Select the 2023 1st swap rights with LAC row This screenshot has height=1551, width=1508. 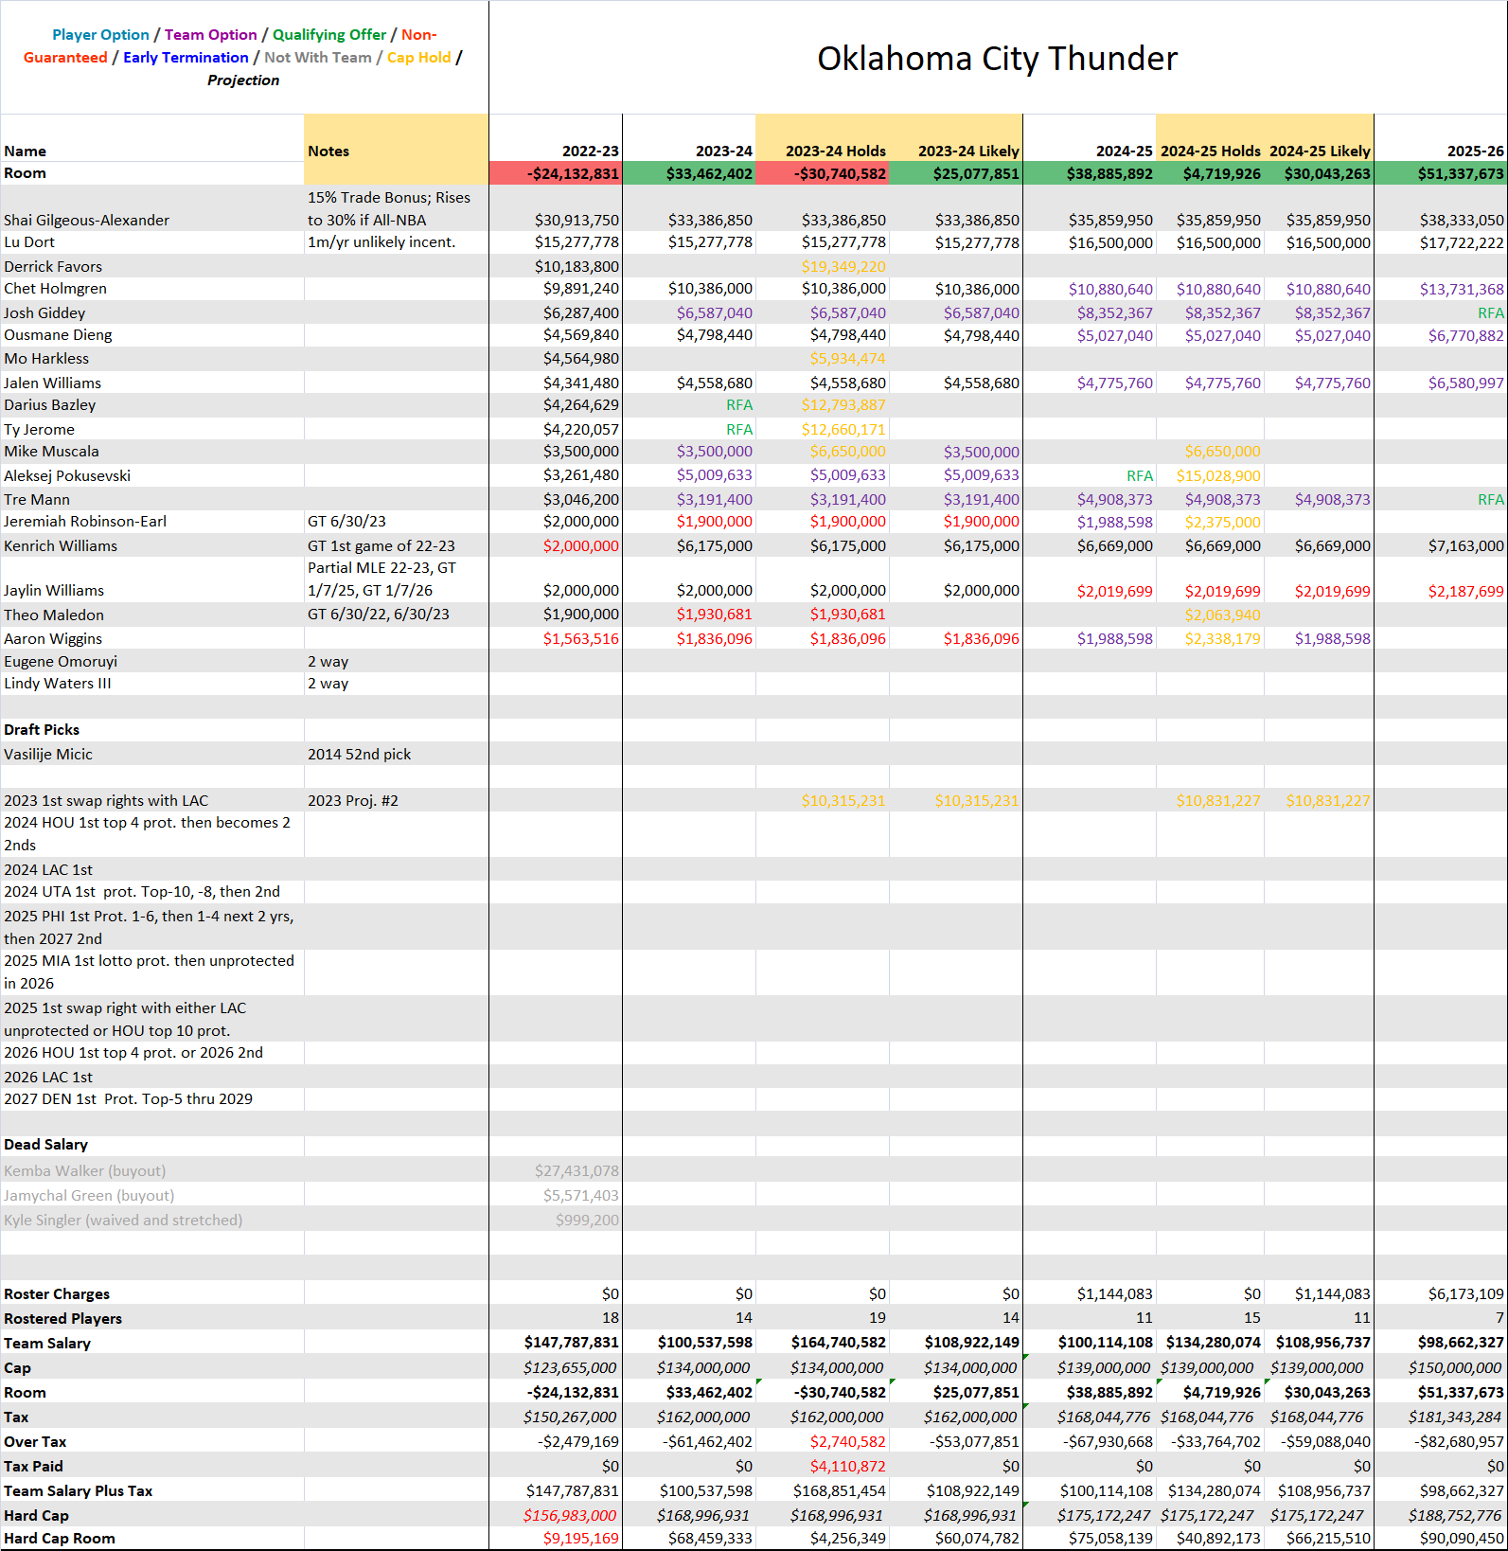click(106, 800)
